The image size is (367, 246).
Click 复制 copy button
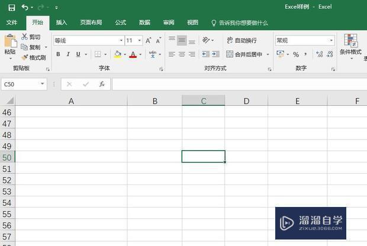pyautogui.click(x=30, y=47)
